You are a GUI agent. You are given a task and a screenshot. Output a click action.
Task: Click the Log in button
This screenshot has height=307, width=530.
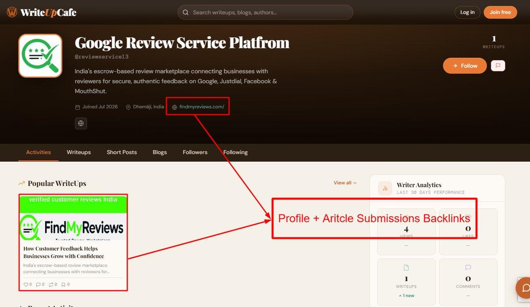click(x=467, y=12)
